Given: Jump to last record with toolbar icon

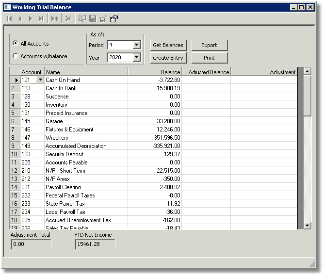Looking at the screenshot, I should tap(41, 19).
